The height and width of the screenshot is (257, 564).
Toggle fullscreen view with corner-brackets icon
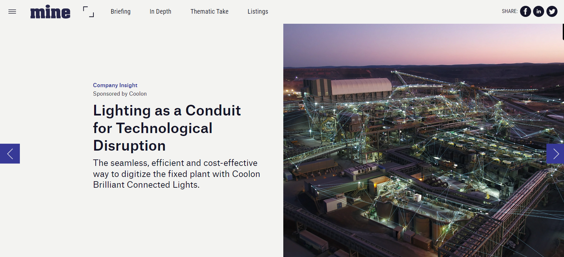click(x=88, y=12)
